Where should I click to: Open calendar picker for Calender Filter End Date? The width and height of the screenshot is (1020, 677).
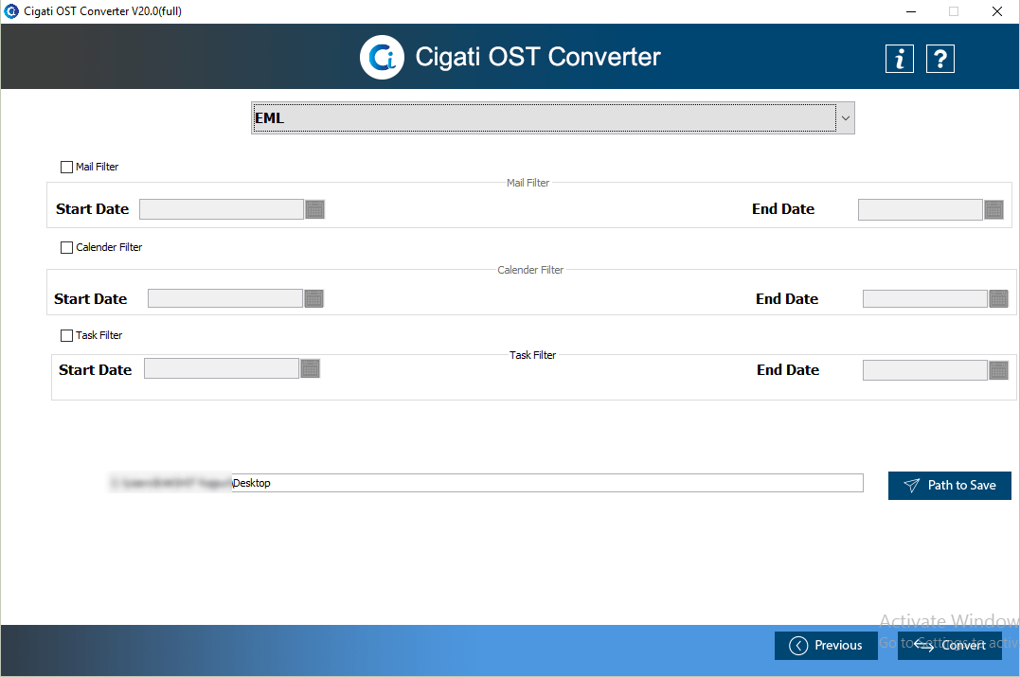pyautogui.click(x=998, y=298)
